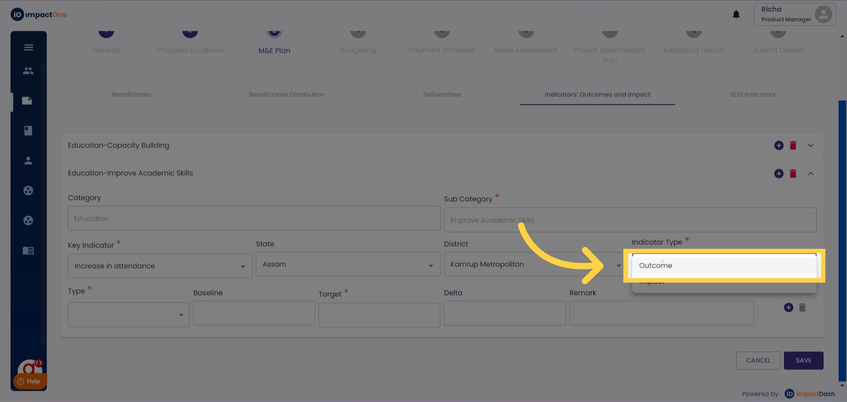This screenshot has width=847, height=402.
Task: Delete the Education-Improve Academic Skills section
Action: tap(793, 173)
